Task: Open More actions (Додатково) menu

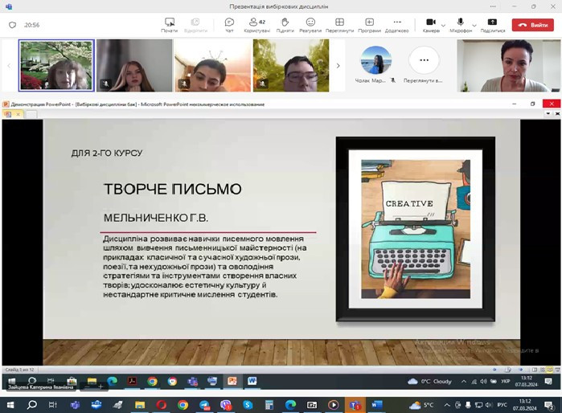Action: (397, 24)
